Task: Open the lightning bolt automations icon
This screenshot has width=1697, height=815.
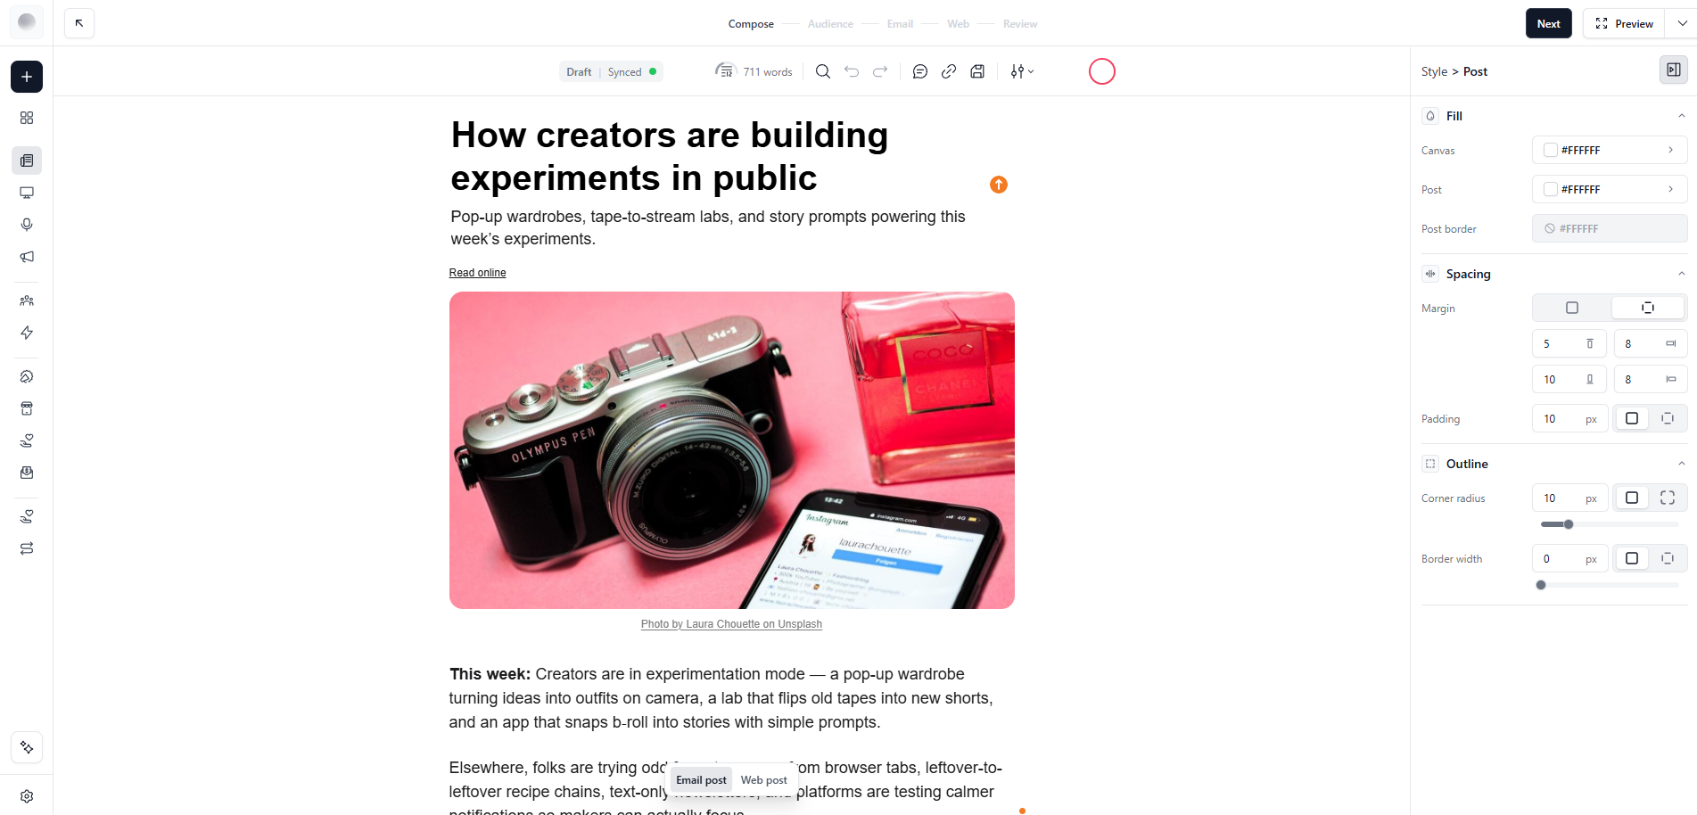Action: 27,333
